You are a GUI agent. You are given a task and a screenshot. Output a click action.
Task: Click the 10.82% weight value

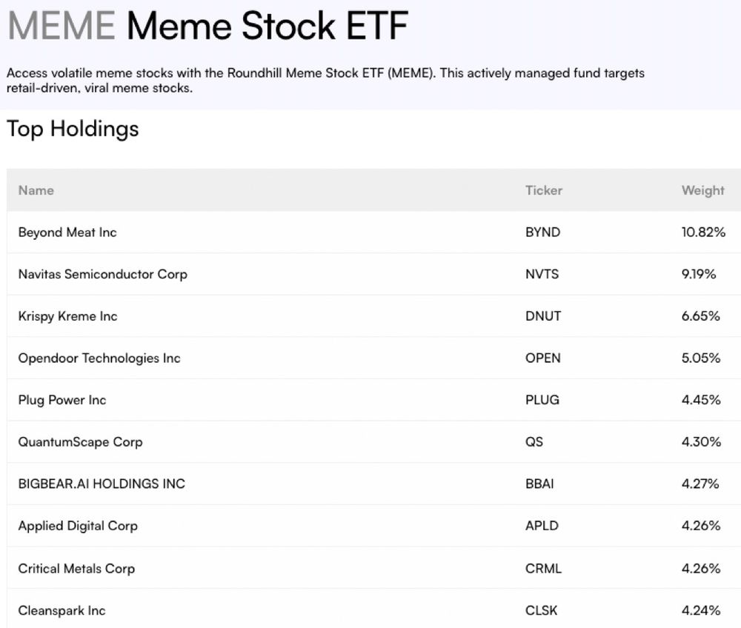point(703,233)
